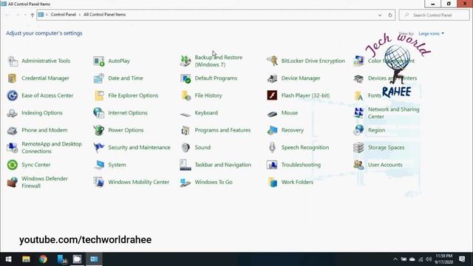Open the Date and Time icon

coord(99,78)
